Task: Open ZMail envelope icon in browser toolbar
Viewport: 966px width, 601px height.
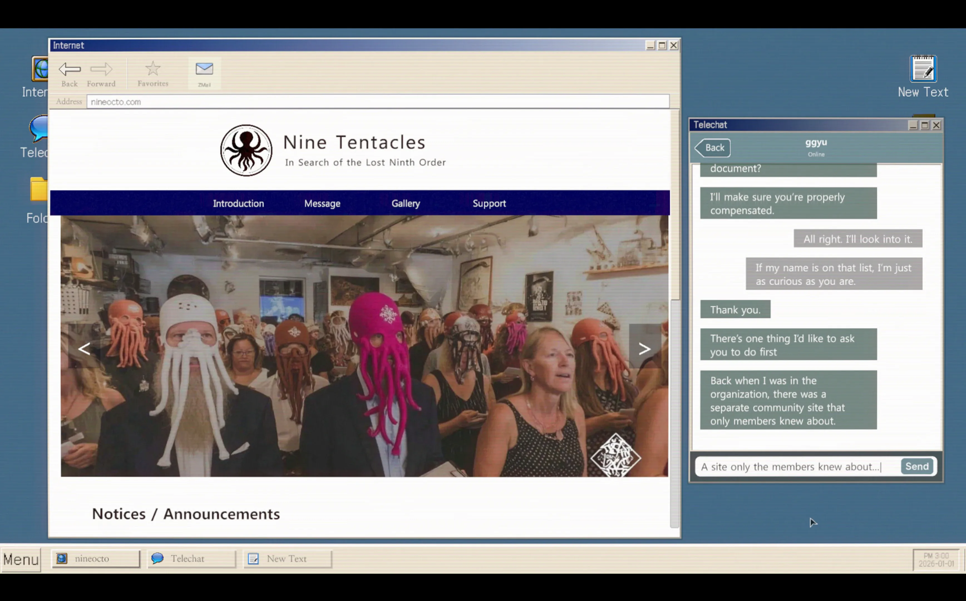Action: [x=204, y=69]
